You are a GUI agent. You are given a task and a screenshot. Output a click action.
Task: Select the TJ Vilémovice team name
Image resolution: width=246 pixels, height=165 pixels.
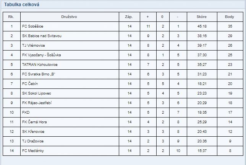[x=33, y=46]
